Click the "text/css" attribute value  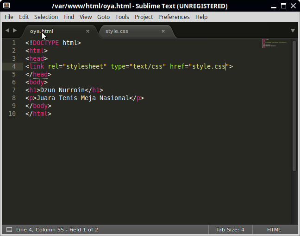coord(148,66)
